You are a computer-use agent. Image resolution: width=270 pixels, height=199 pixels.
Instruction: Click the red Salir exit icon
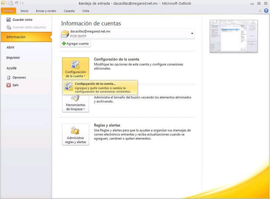coord(8,85)
